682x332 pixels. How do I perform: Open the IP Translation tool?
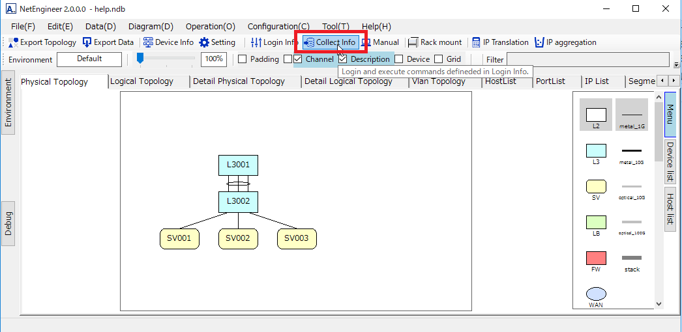(476, 42)
